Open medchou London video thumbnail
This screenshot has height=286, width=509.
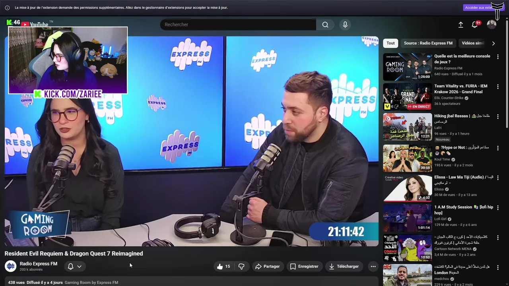coord(407,275)
